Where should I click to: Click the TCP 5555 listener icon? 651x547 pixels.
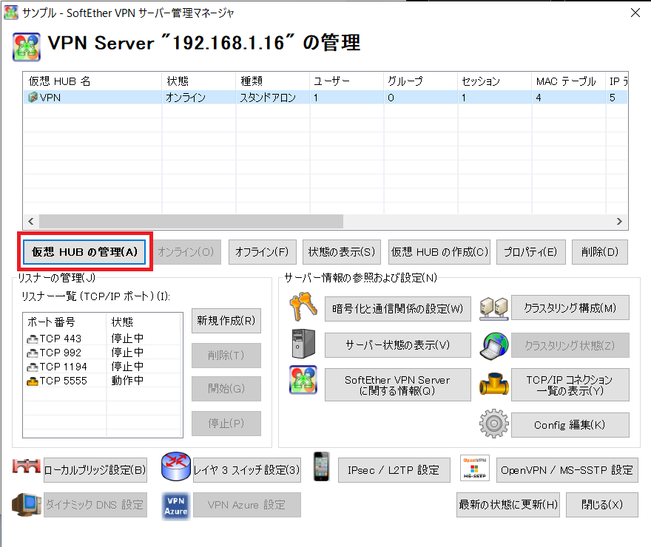pos(33,381)
